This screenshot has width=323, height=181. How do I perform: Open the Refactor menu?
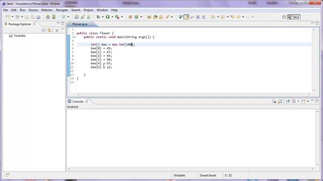click(x=47, y=10)
